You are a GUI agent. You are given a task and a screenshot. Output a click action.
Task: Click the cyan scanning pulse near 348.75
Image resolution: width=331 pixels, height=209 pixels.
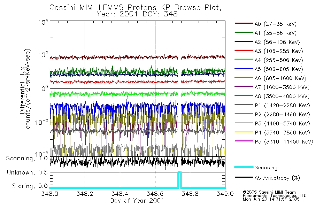pyautogui.click(x=179, y=179)
